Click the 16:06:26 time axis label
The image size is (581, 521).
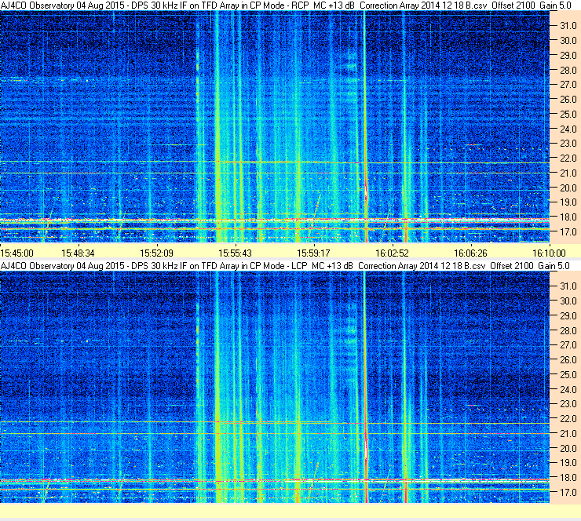[x=470, y=253]
